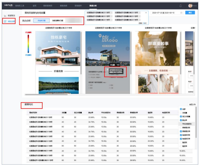
Task: Open the date range picker field
Action: [x=167, y=13]
